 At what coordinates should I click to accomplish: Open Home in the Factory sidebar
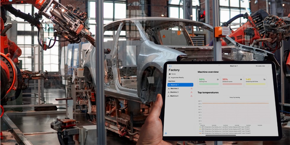(173, 74)
